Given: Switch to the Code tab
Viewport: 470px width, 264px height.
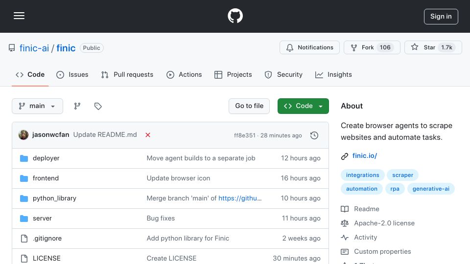Looking at the screenshot, I should (30, 74).
